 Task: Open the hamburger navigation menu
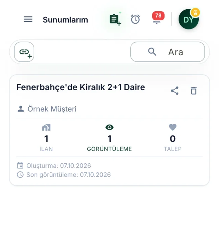[28, 19]
